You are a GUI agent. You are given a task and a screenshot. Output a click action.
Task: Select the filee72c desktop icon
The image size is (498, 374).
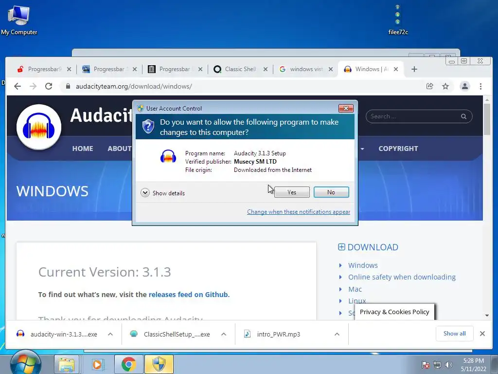[398, 19]
